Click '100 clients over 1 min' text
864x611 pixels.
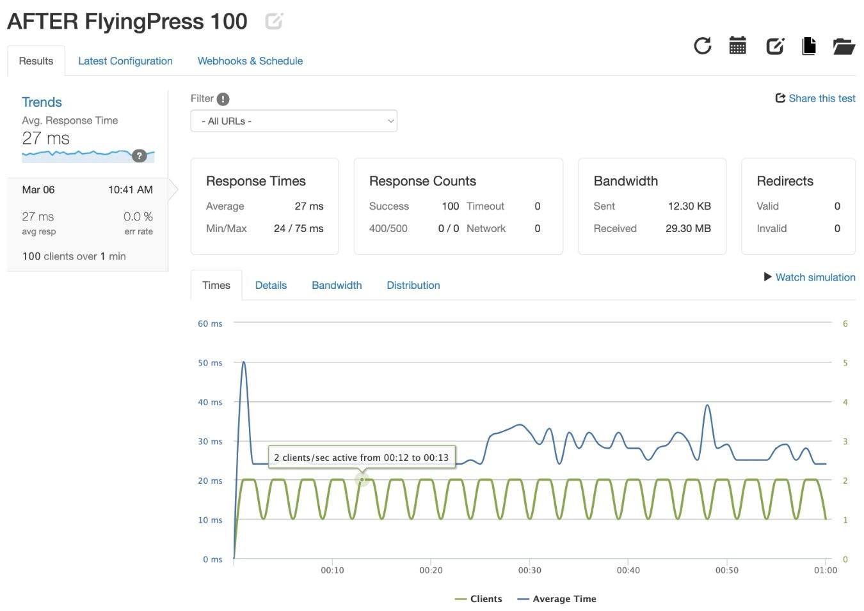[74, 256]
